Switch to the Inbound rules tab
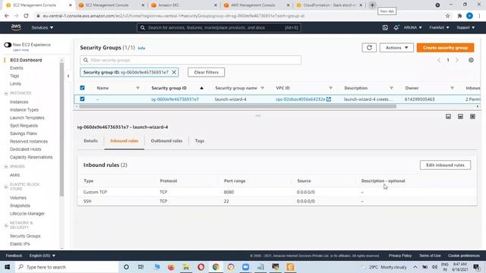The width and height of the screenshot is (486, 273). [125, 141]
